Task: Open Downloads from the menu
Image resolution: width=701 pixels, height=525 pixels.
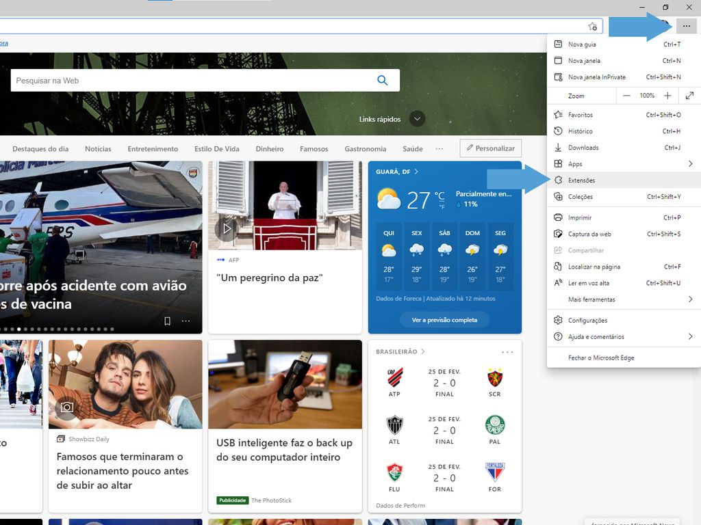Action: tap(624, 148)
